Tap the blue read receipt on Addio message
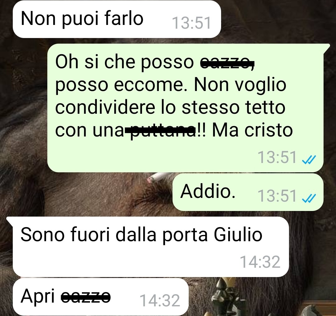The width and height of the screenshot is (336, 316). pos(309,198)
